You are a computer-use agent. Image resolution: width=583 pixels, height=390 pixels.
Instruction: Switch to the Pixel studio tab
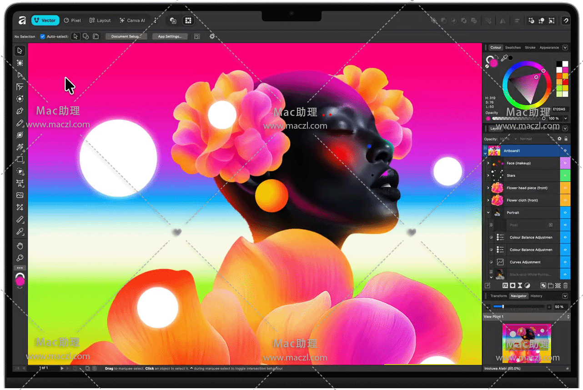72,20
